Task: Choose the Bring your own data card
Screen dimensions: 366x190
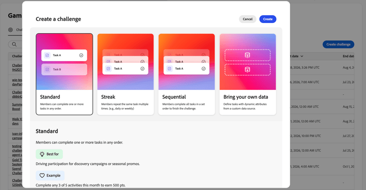Action: click(247, 74)
